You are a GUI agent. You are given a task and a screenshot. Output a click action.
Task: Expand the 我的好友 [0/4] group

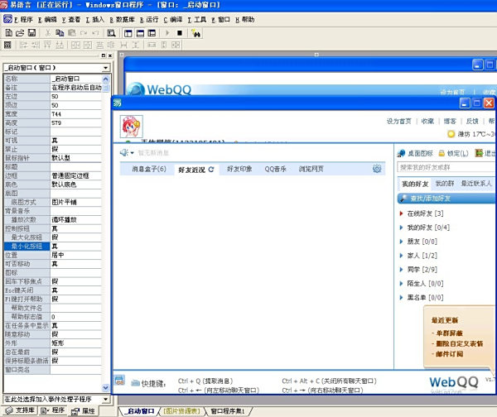coord(401,228)
